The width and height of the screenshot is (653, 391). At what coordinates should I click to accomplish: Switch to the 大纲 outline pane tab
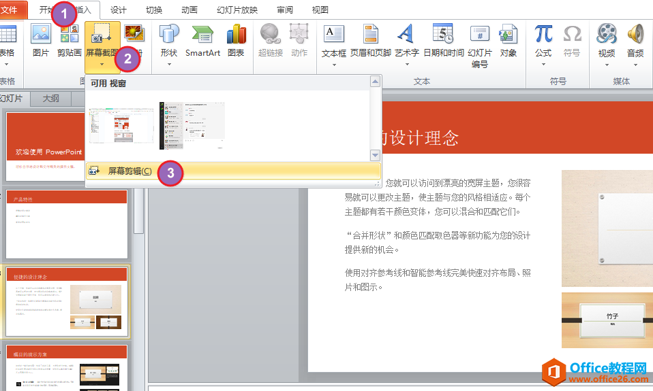pos(51,99)
